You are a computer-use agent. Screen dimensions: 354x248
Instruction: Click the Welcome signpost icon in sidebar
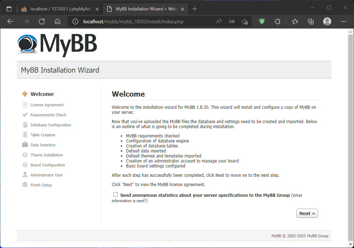click(x=25, y=94)
